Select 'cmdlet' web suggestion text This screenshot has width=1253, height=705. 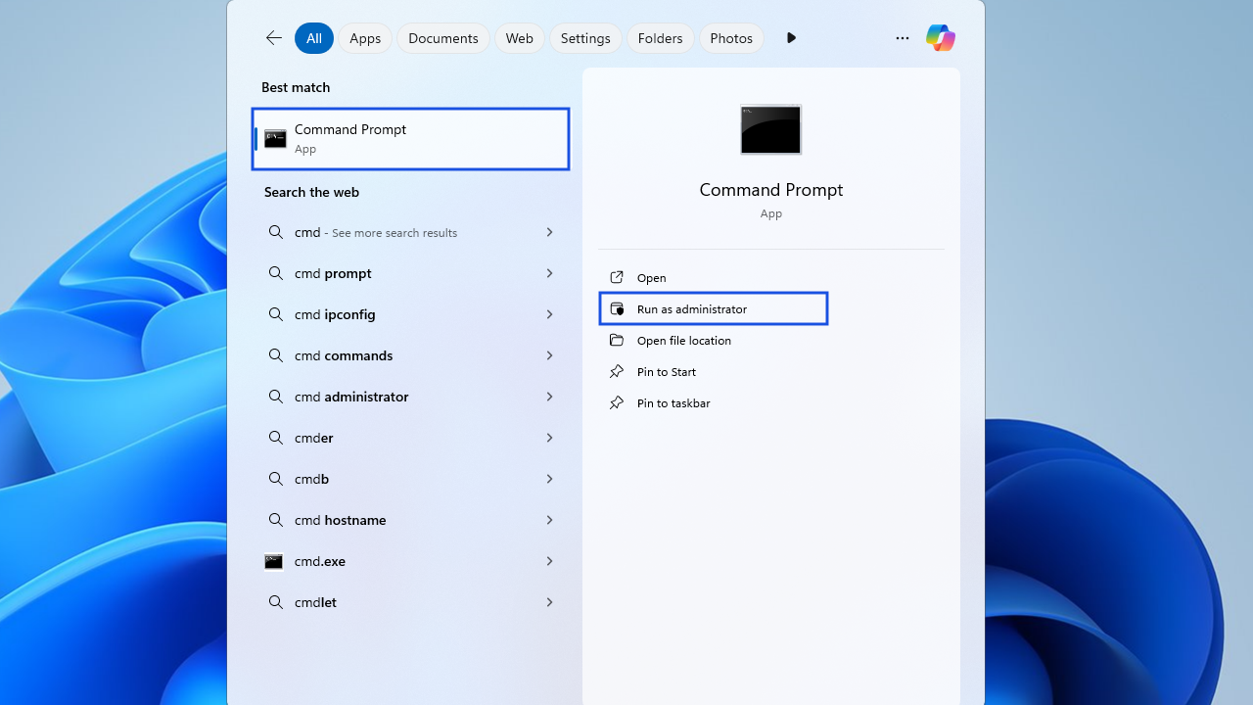click(315, 602)
